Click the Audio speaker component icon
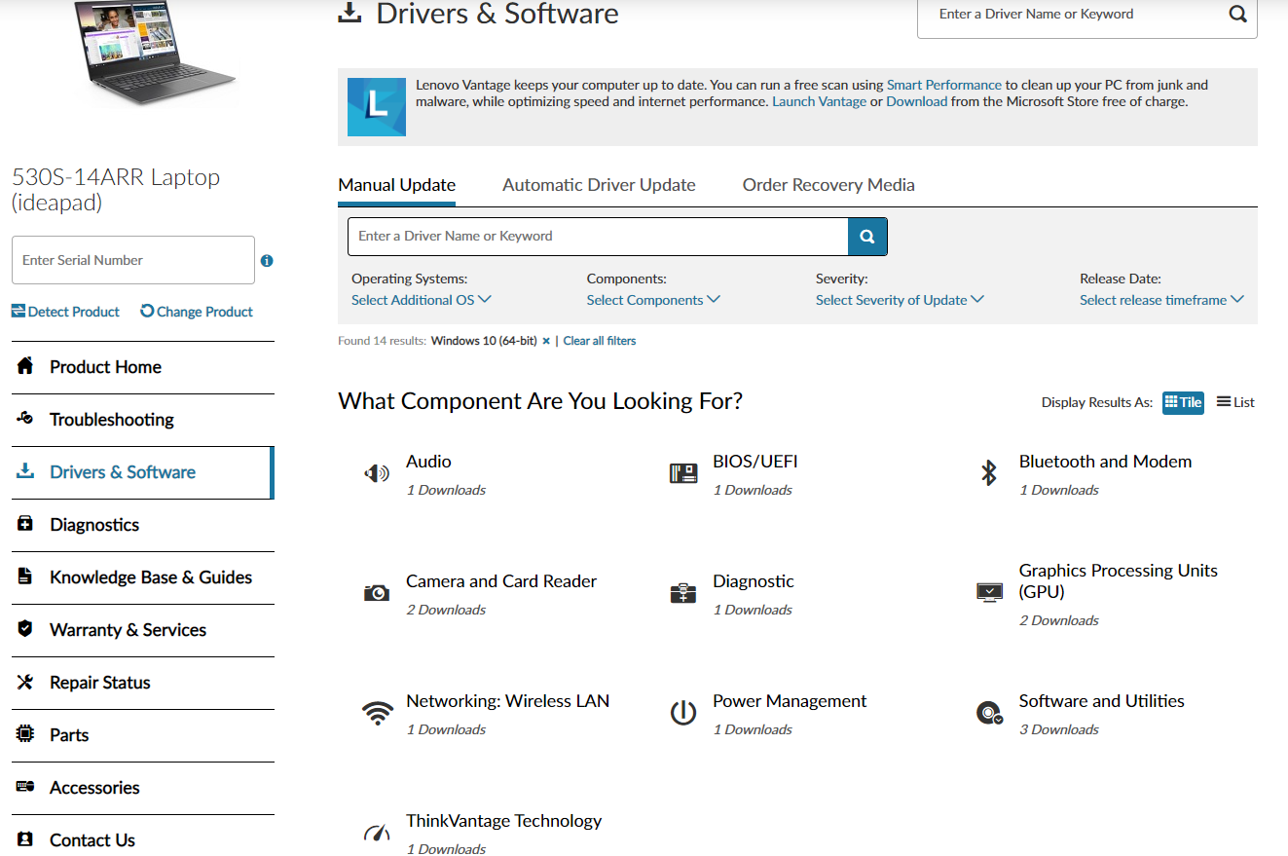The height and width of the screenshot is (856, 1288). [x=377, y=474]
